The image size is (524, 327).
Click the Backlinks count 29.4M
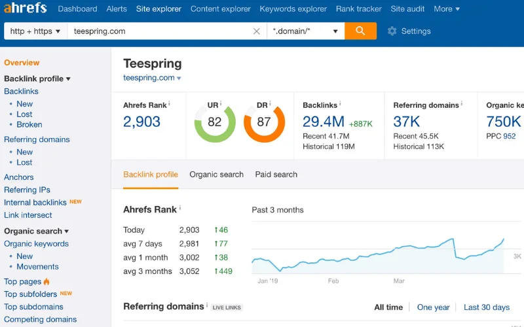tap(323, 122)
